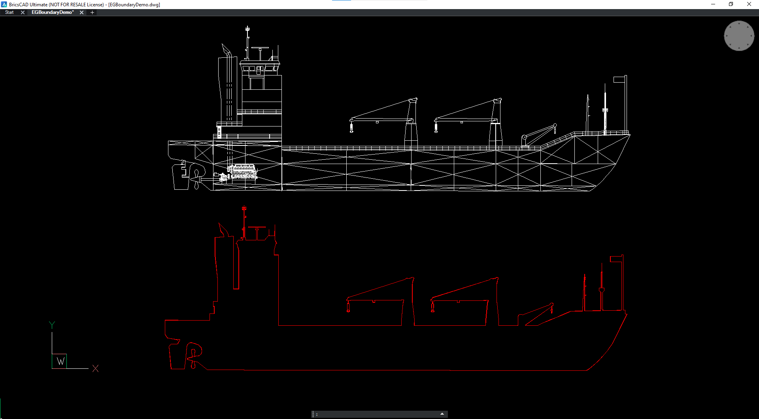This screenshot has height=419, width=759.
Task: Click the BricsCAD logo in the title bar
Action: (4, 4)
